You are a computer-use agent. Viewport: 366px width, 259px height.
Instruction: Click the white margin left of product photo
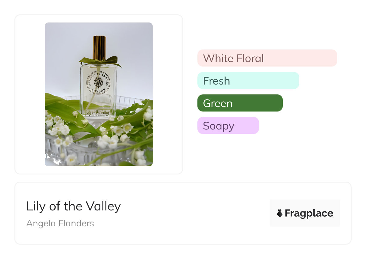click(30, 94)
